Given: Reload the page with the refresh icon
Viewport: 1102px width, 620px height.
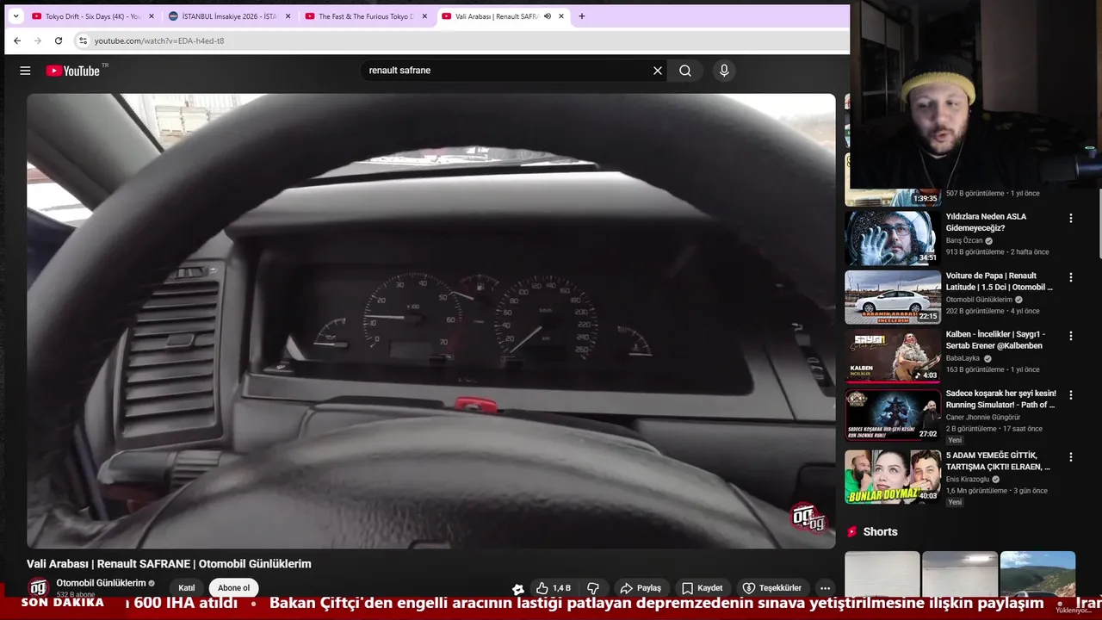Looking at the screenshot, I should pos(59,40).
